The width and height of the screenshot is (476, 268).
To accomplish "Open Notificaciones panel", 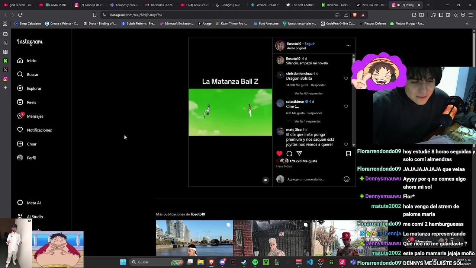I will click(34, 130).
